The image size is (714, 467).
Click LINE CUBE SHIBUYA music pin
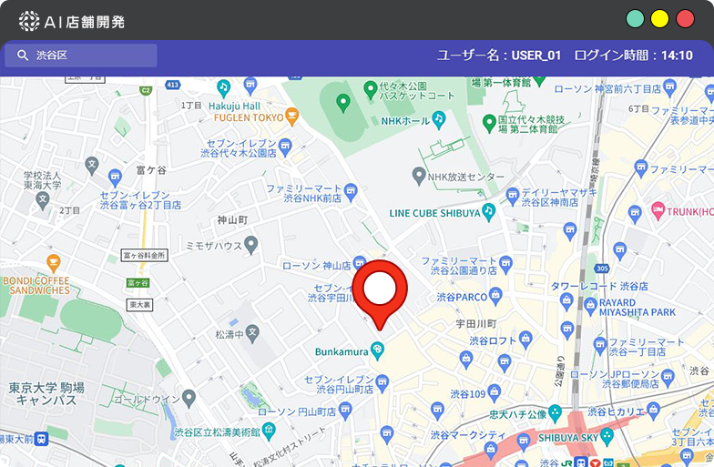(488, 212)
